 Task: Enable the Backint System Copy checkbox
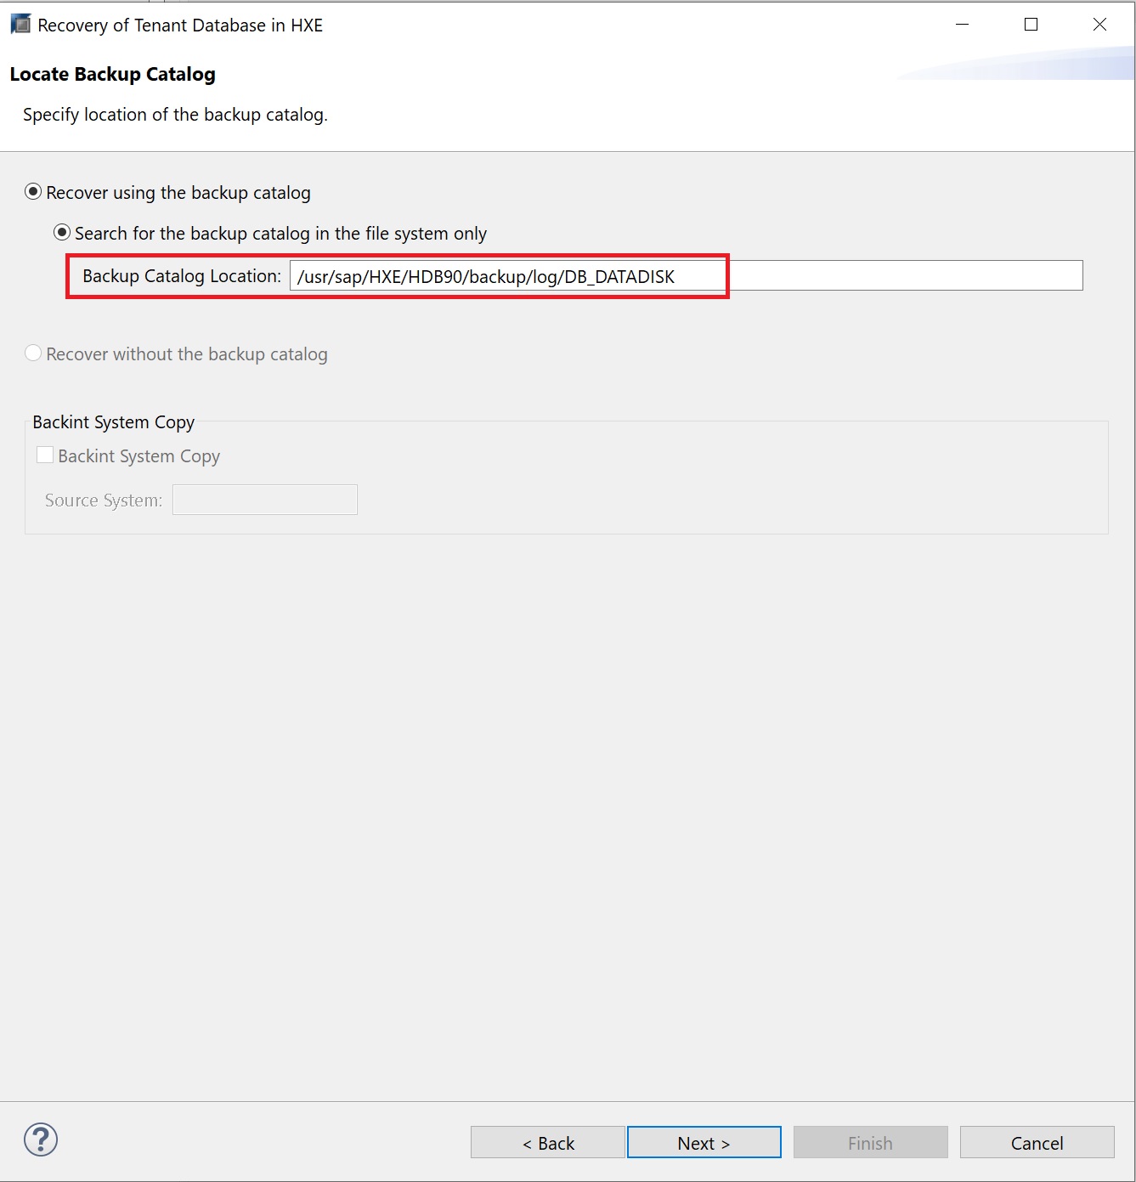[x=46, y=455]
